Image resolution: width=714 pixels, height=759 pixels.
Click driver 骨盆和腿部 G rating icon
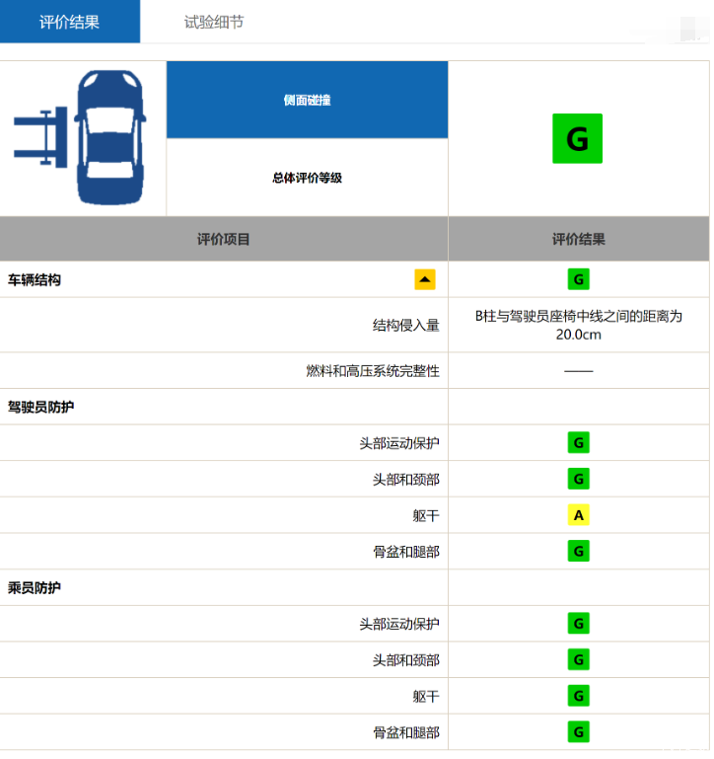point(578,551)
